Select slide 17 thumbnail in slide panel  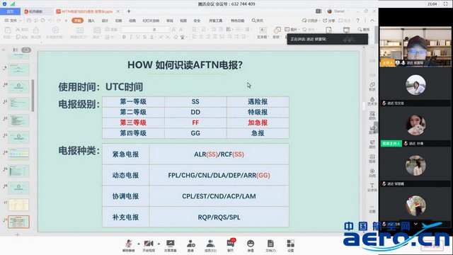coord(19,205)
